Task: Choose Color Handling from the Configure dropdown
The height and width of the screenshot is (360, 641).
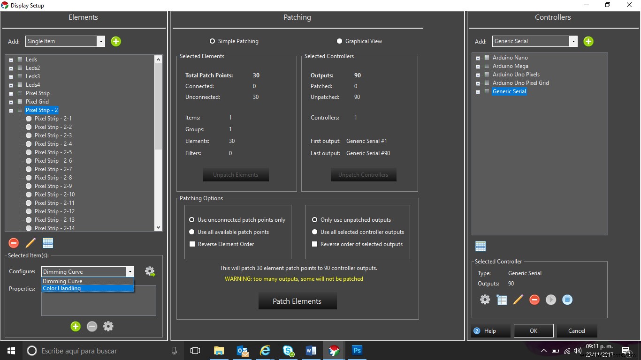Action: pos(61,288)
